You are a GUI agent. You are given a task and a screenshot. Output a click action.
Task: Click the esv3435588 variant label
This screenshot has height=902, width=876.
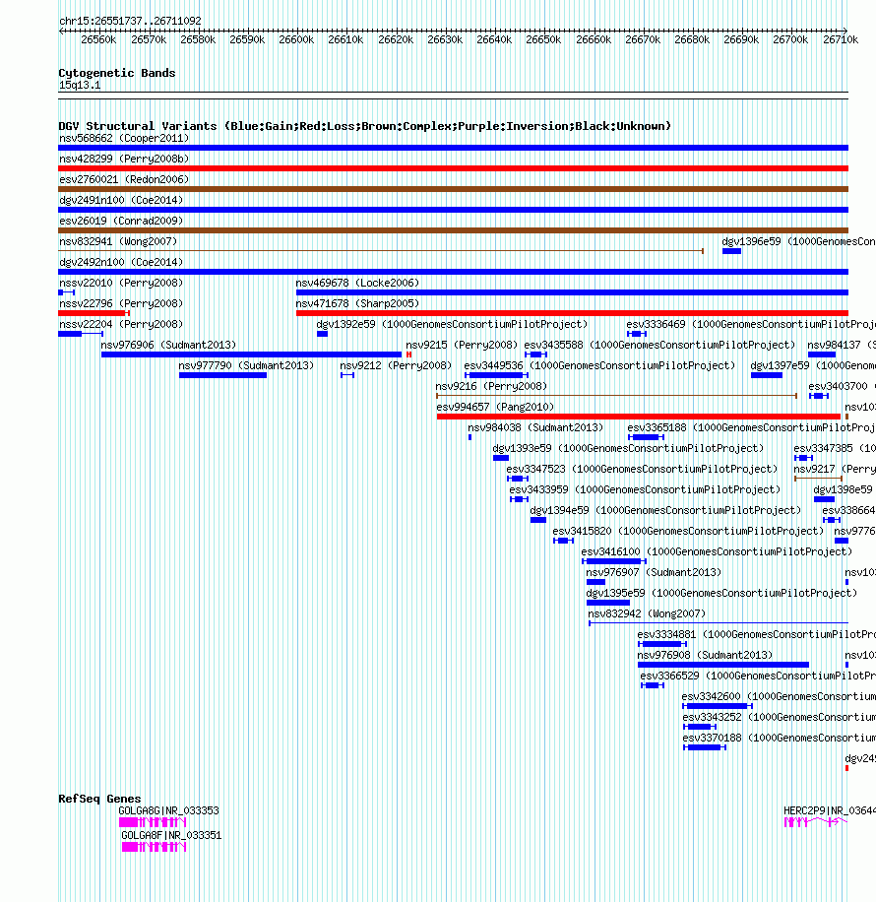[x=659, y=346]
